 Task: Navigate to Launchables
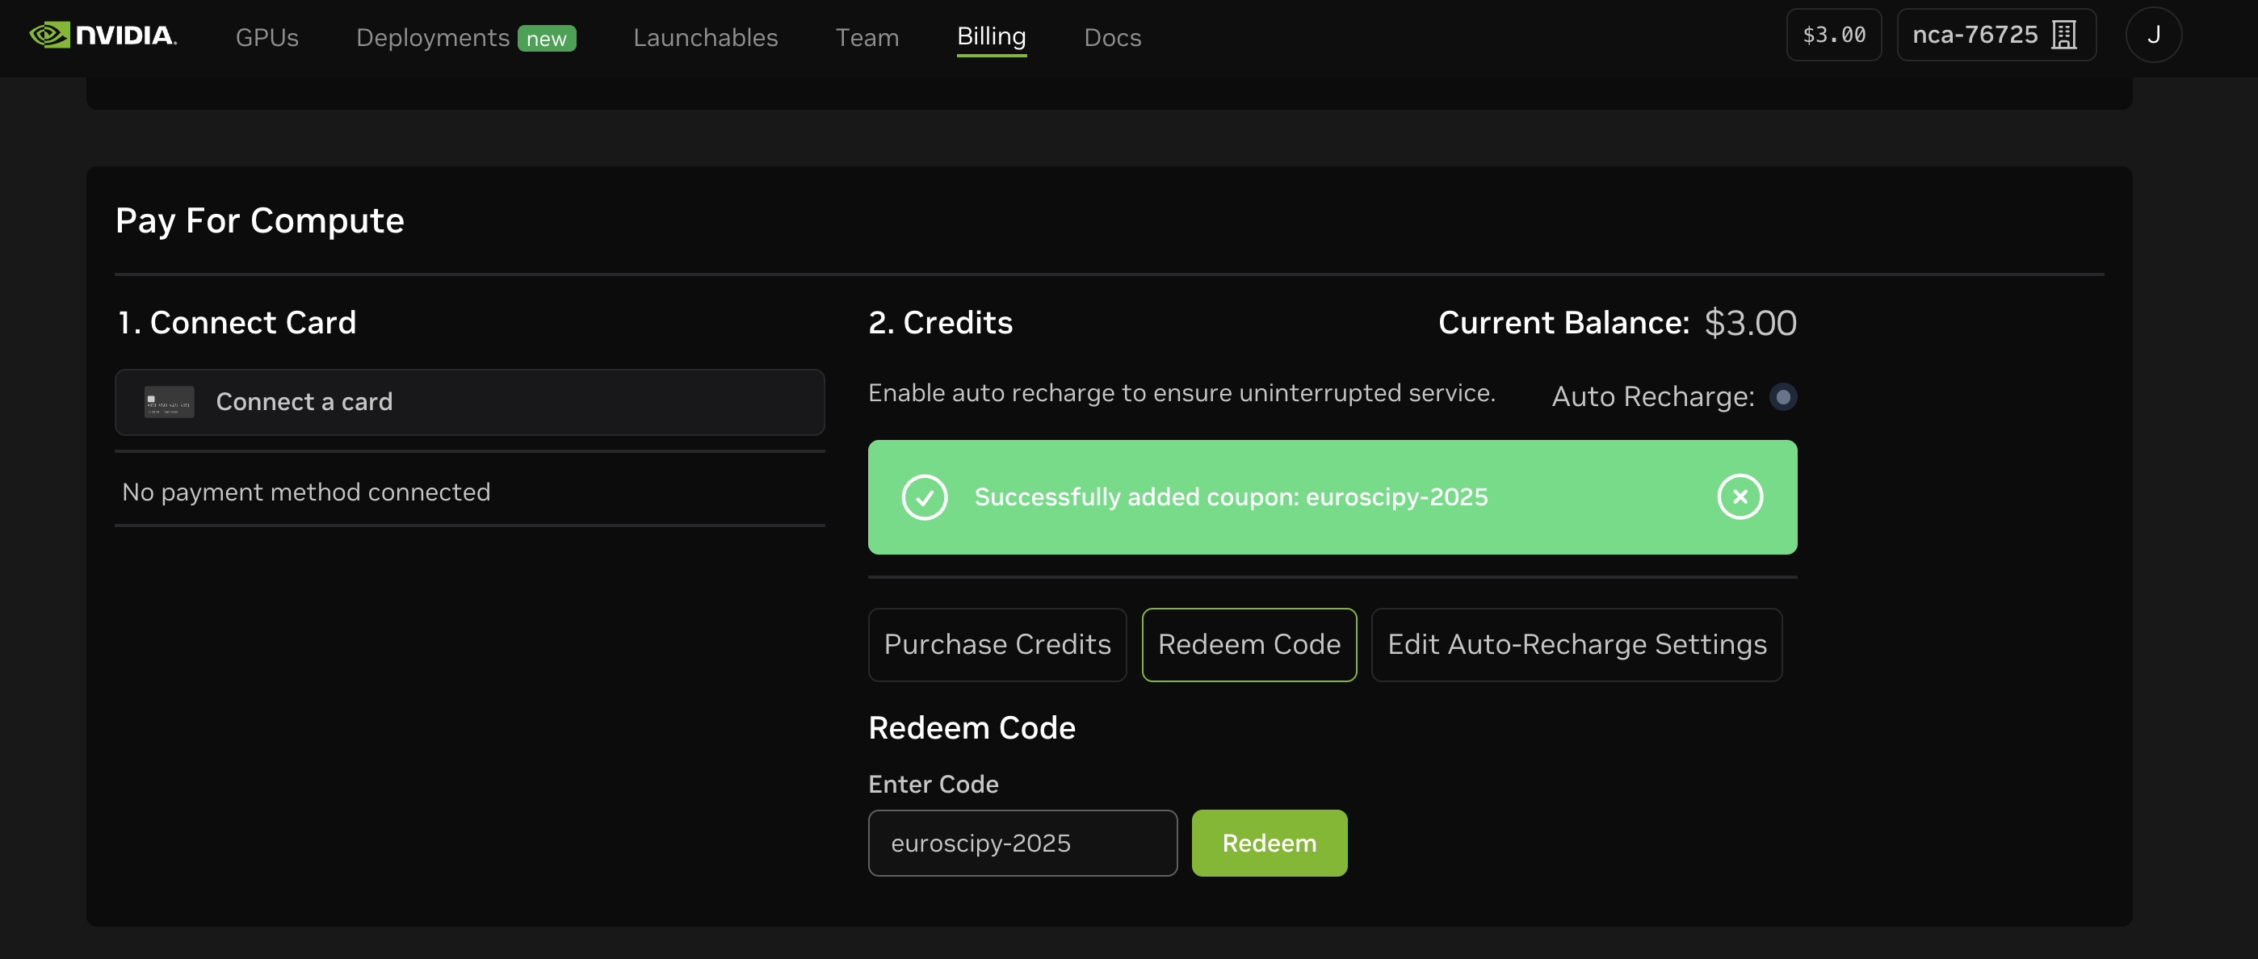pyautogui.click(x=705, y=38)
